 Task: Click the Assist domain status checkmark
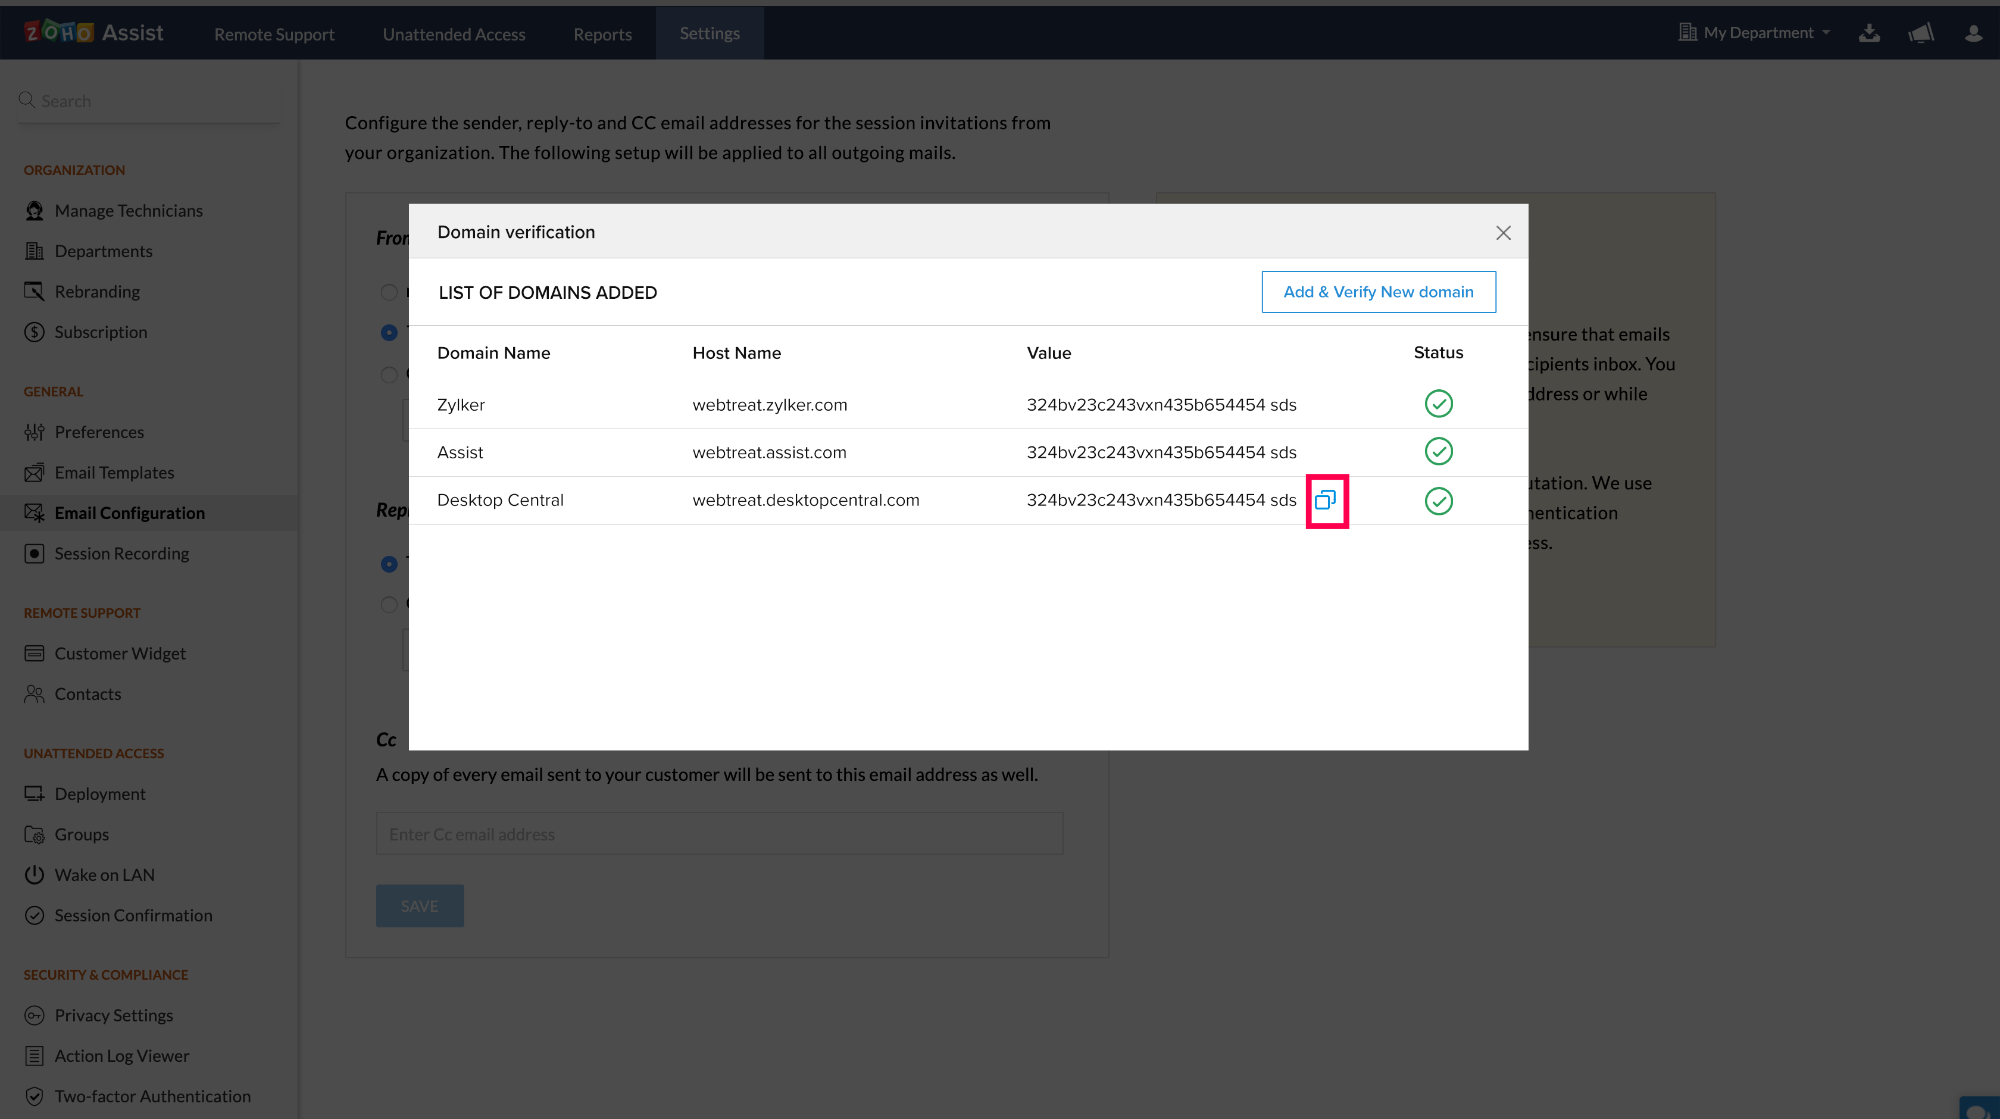pos(1438,452)
